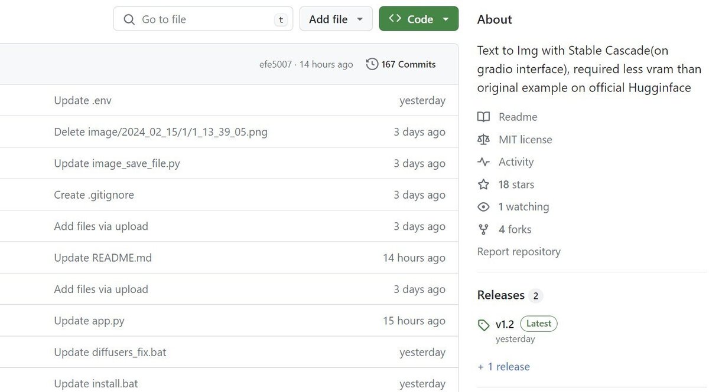This screenshot has width=709, height=392.
Task: Click the star icon beside 18 stars
Action: [x=484, y=185]
